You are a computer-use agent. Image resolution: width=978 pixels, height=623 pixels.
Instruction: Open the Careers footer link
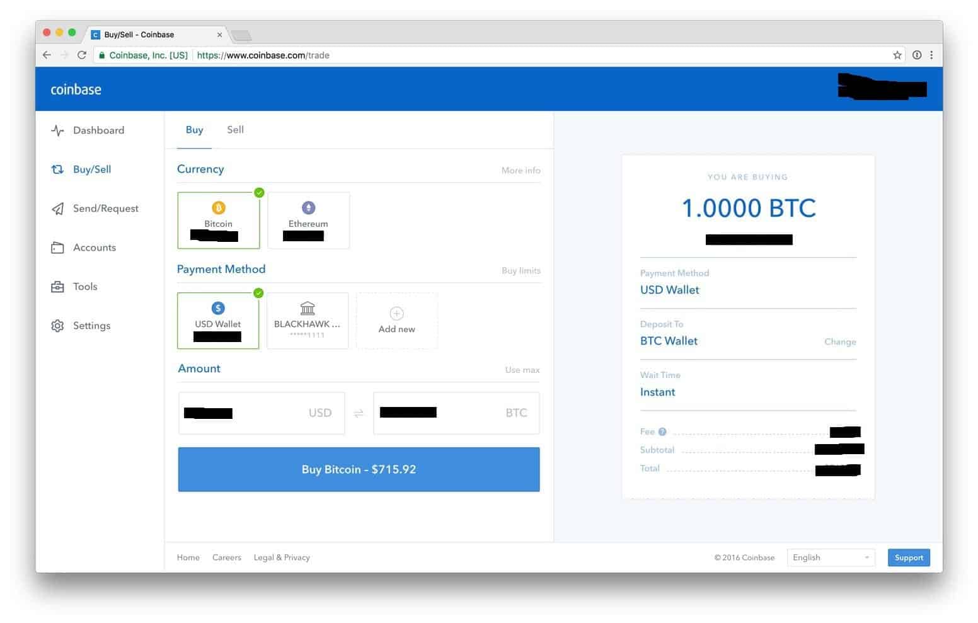226,557
